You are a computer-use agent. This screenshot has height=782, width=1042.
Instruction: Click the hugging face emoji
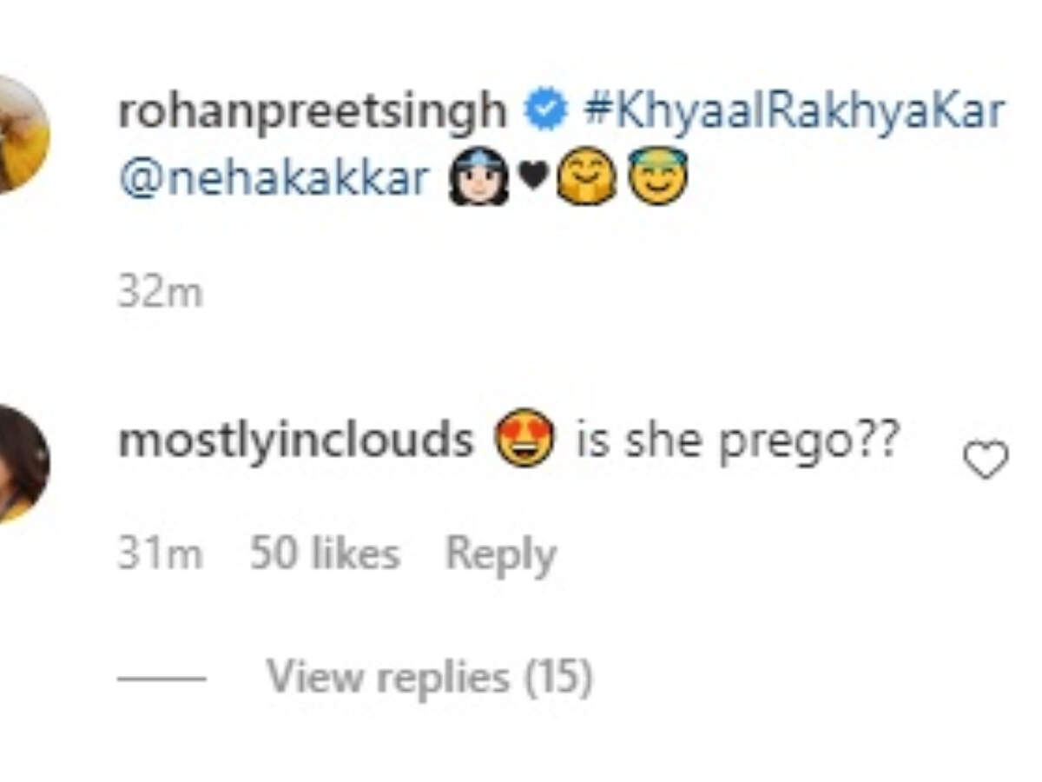coord(586,178)
